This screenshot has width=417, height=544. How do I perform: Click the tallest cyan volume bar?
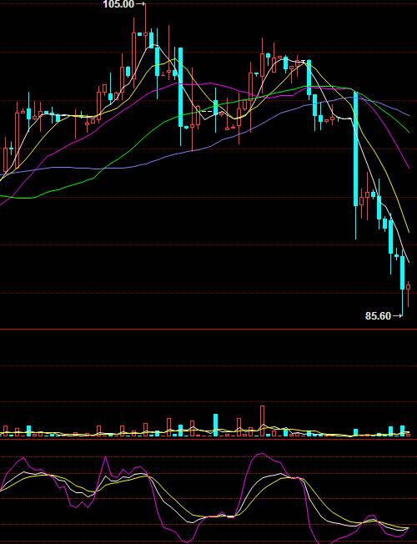pos(215,425)
